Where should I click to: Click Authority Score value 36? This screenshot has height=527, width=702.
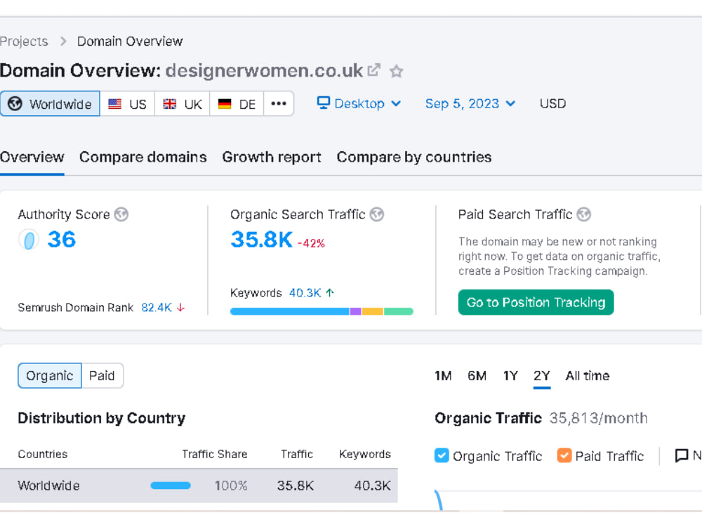pos(62,240)
